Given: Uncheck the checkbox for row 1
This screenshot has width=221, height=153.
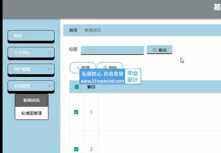Looking at the screenshot, I should point(76,112).
